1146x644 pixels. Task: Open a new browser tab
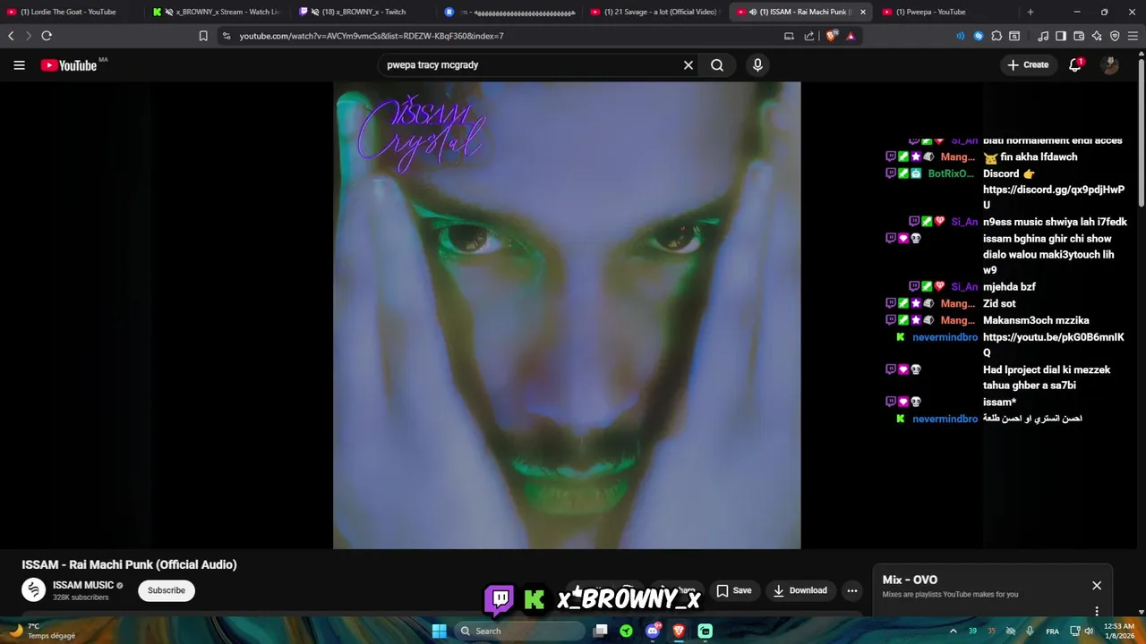tap(1031, 12)
